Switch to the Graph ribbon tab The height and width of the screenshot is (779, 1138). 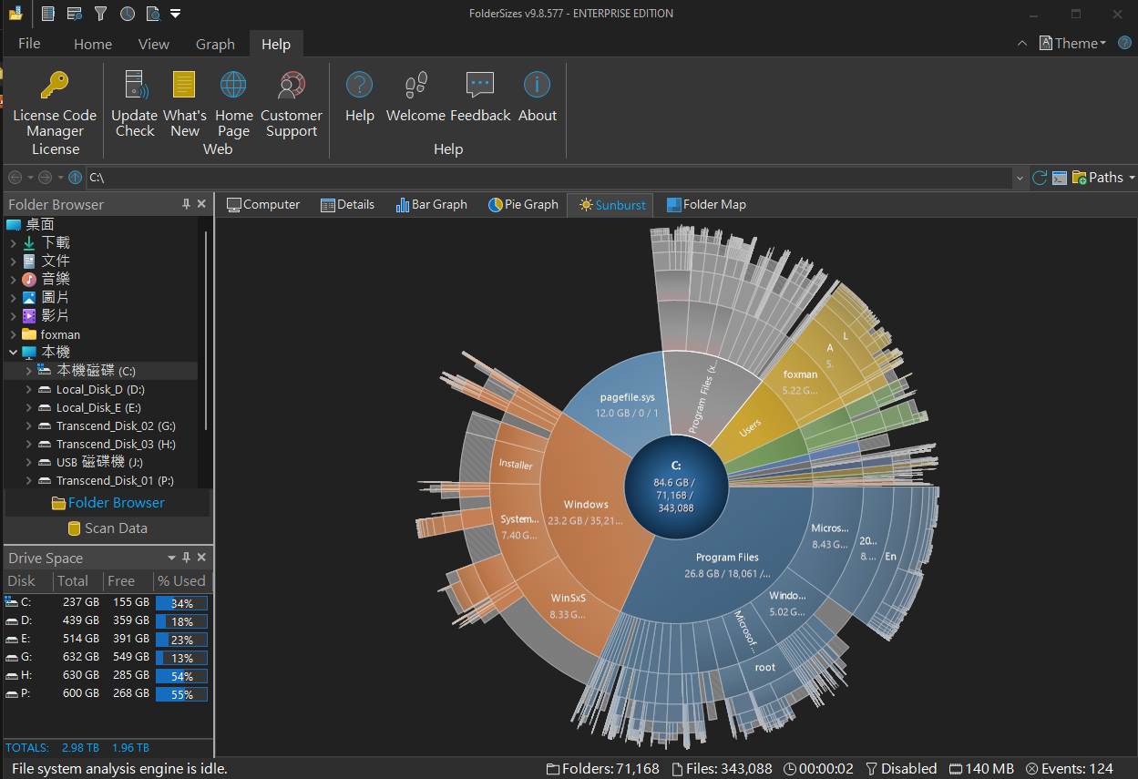click(215, 45)
